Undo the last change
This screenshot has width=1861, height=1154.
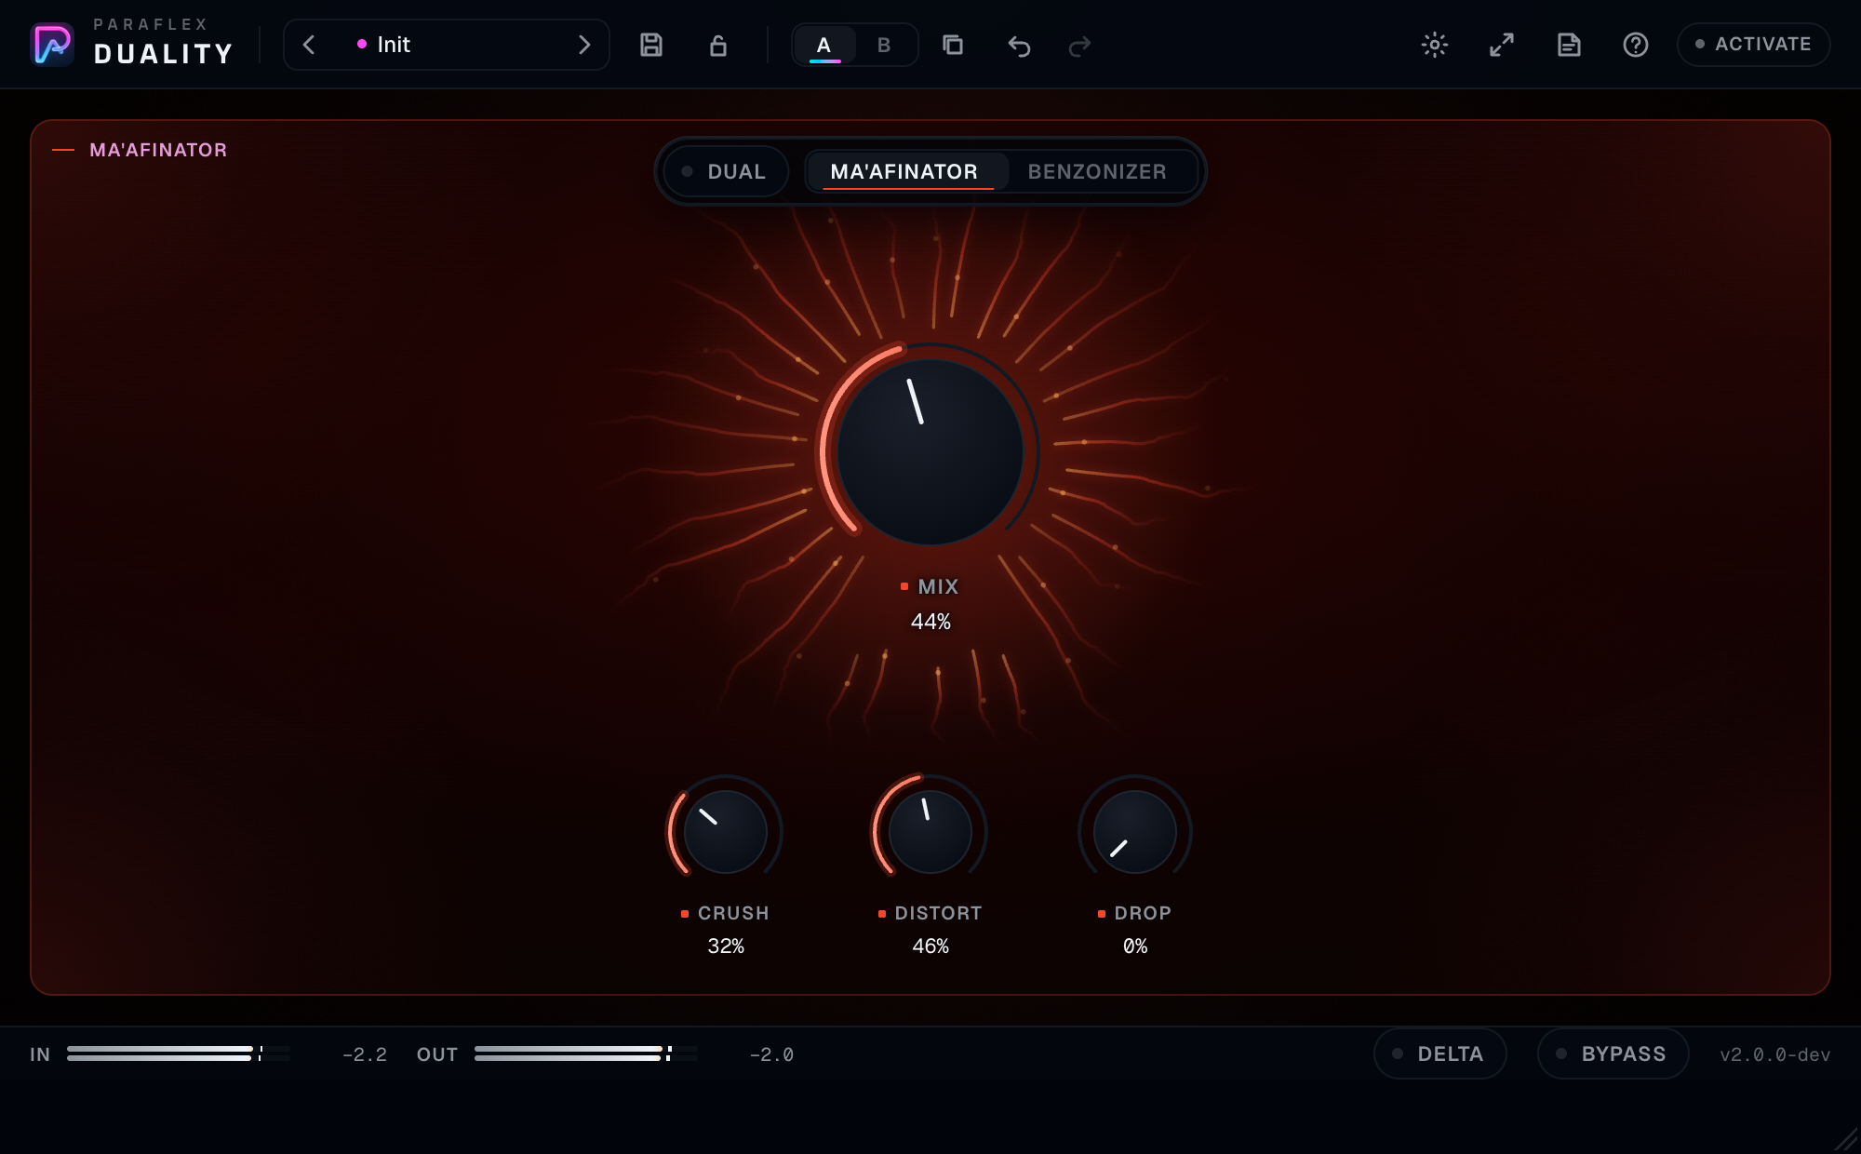coord(1019,46)
